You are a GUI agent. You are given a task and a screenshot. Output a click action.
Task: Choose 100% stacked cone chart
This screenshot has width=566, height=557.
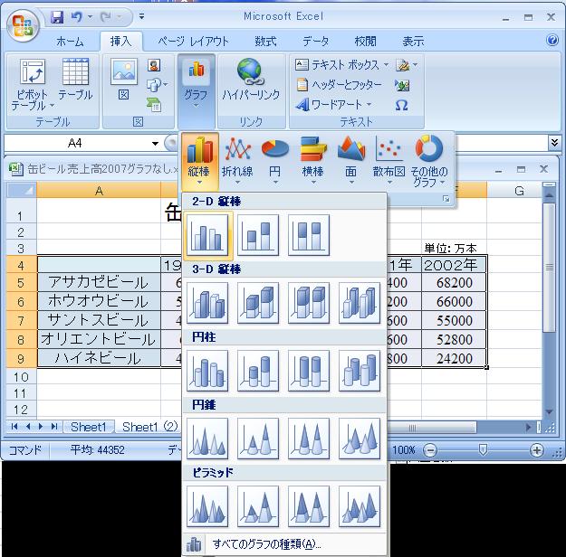tap(309, 439)
